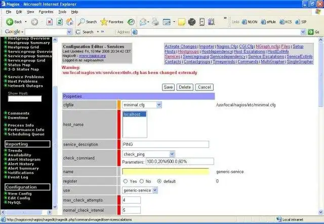324x224 pixels.
Task: Click the Edit page icon
Action: tap(167, 22)
